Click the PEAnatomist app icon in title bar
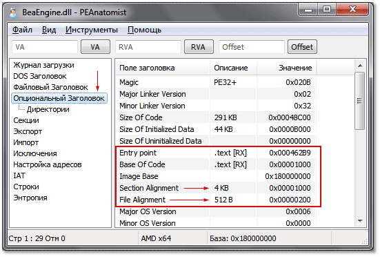 [13, 12]
